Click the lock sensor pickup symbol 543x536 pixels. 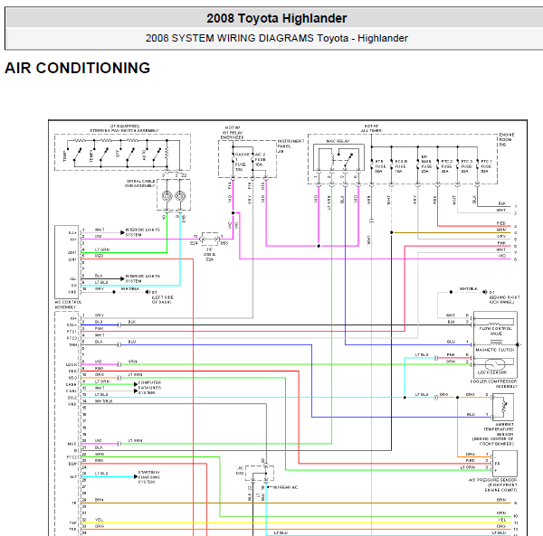[x=494, y=363]
